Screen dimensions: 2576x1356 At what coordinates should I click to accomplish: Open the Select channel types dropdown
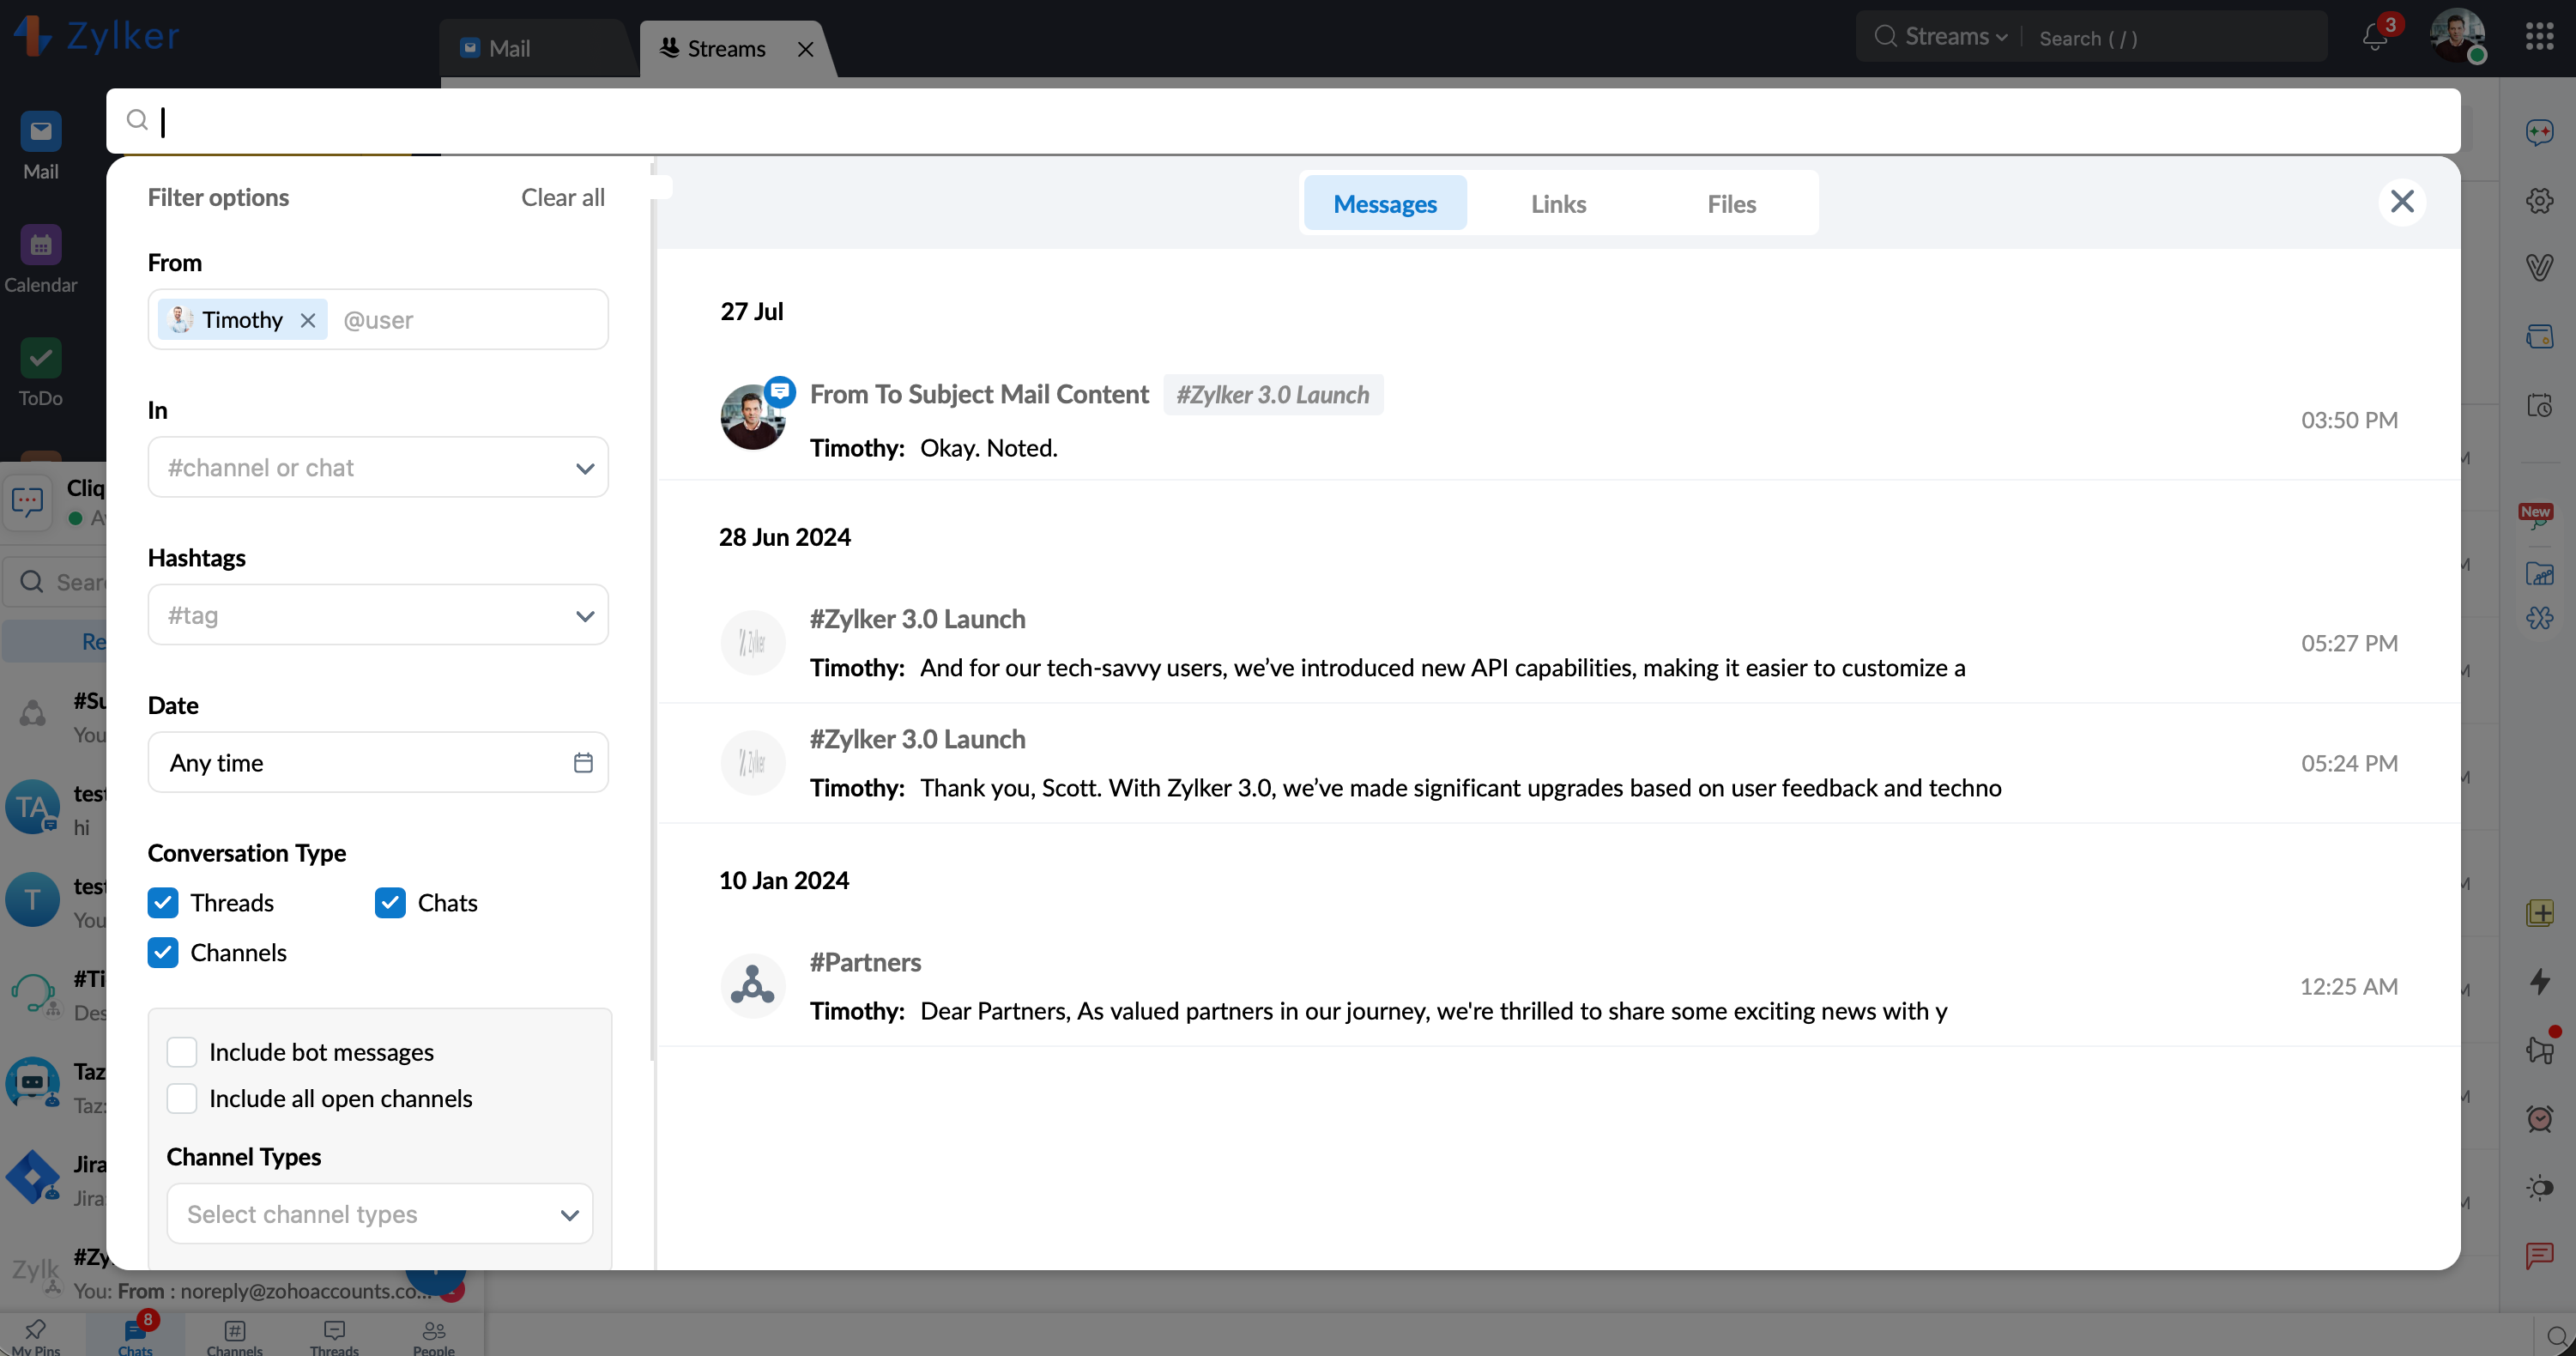tap(380, 1214)
